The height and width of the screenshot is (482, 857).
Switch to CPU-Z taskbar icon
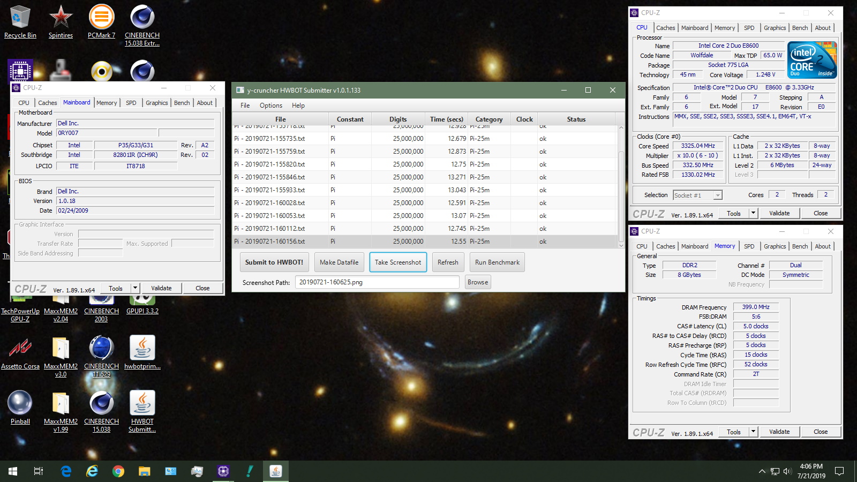(x=223, y=471)
